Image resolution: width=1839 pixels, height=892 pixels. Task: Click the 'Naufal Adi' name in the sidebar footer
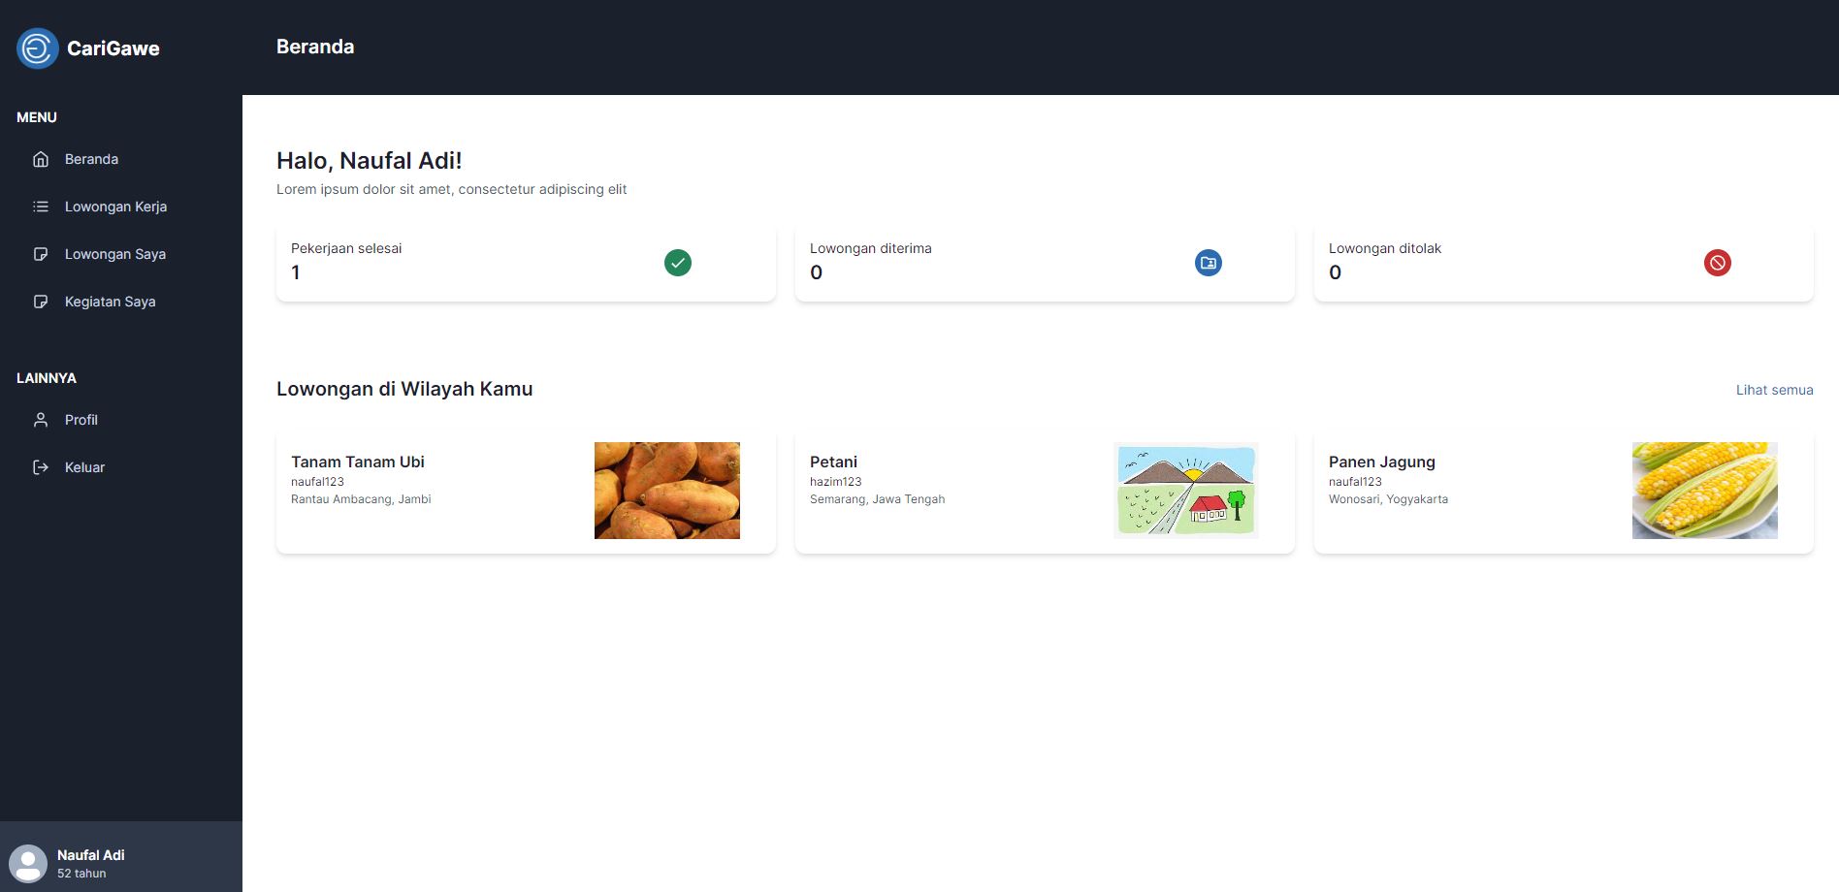90,855
